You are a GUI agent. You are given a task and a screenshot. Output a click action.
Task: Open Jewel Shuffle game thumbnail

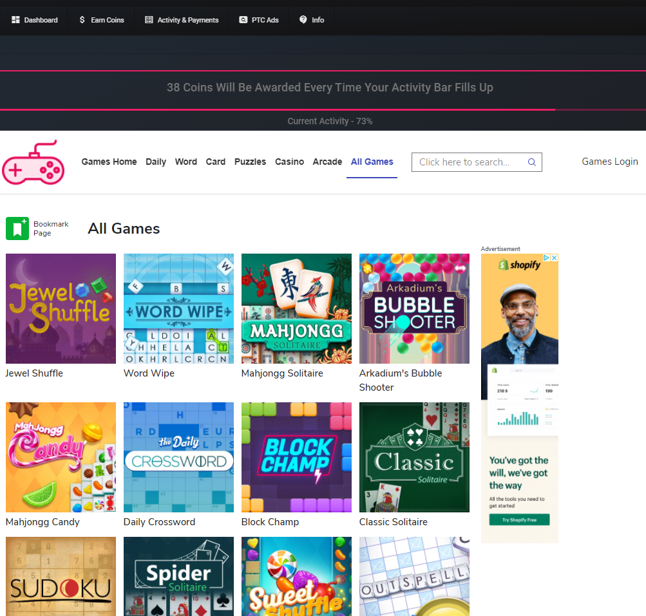[x=61, y=308]
